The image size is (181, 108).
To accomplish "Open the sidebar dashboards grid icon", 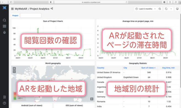I will pos(4,26).
